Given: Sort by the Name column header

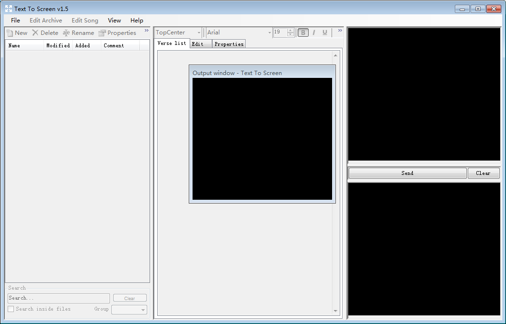Looking at the screenshot, I should (x=24, y=45).
